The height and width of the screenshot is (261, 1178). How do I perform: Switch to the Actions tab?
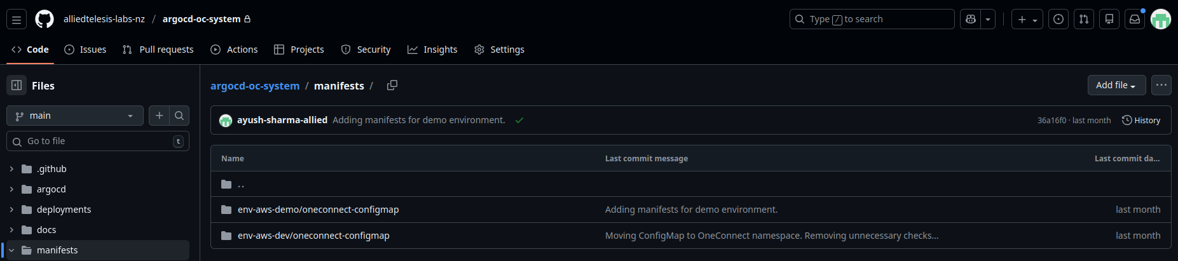(x=234, y=50)
